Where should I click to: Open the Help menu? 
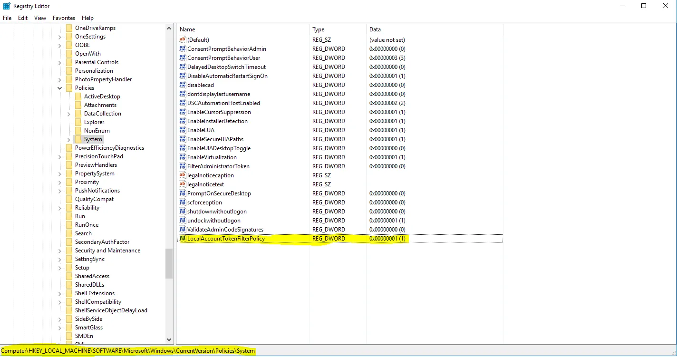tap(87, 18)
